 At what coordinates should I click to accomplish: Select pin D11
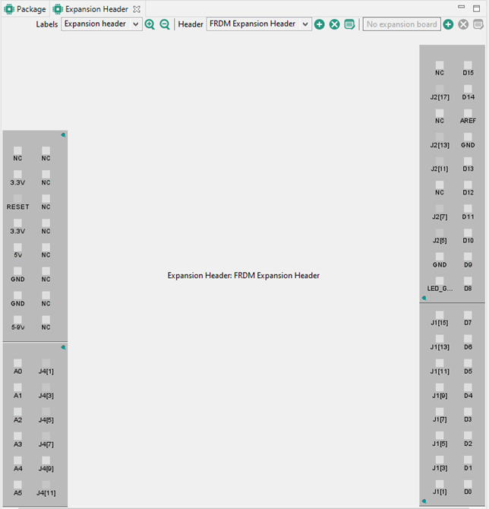(x=468, y=209)
